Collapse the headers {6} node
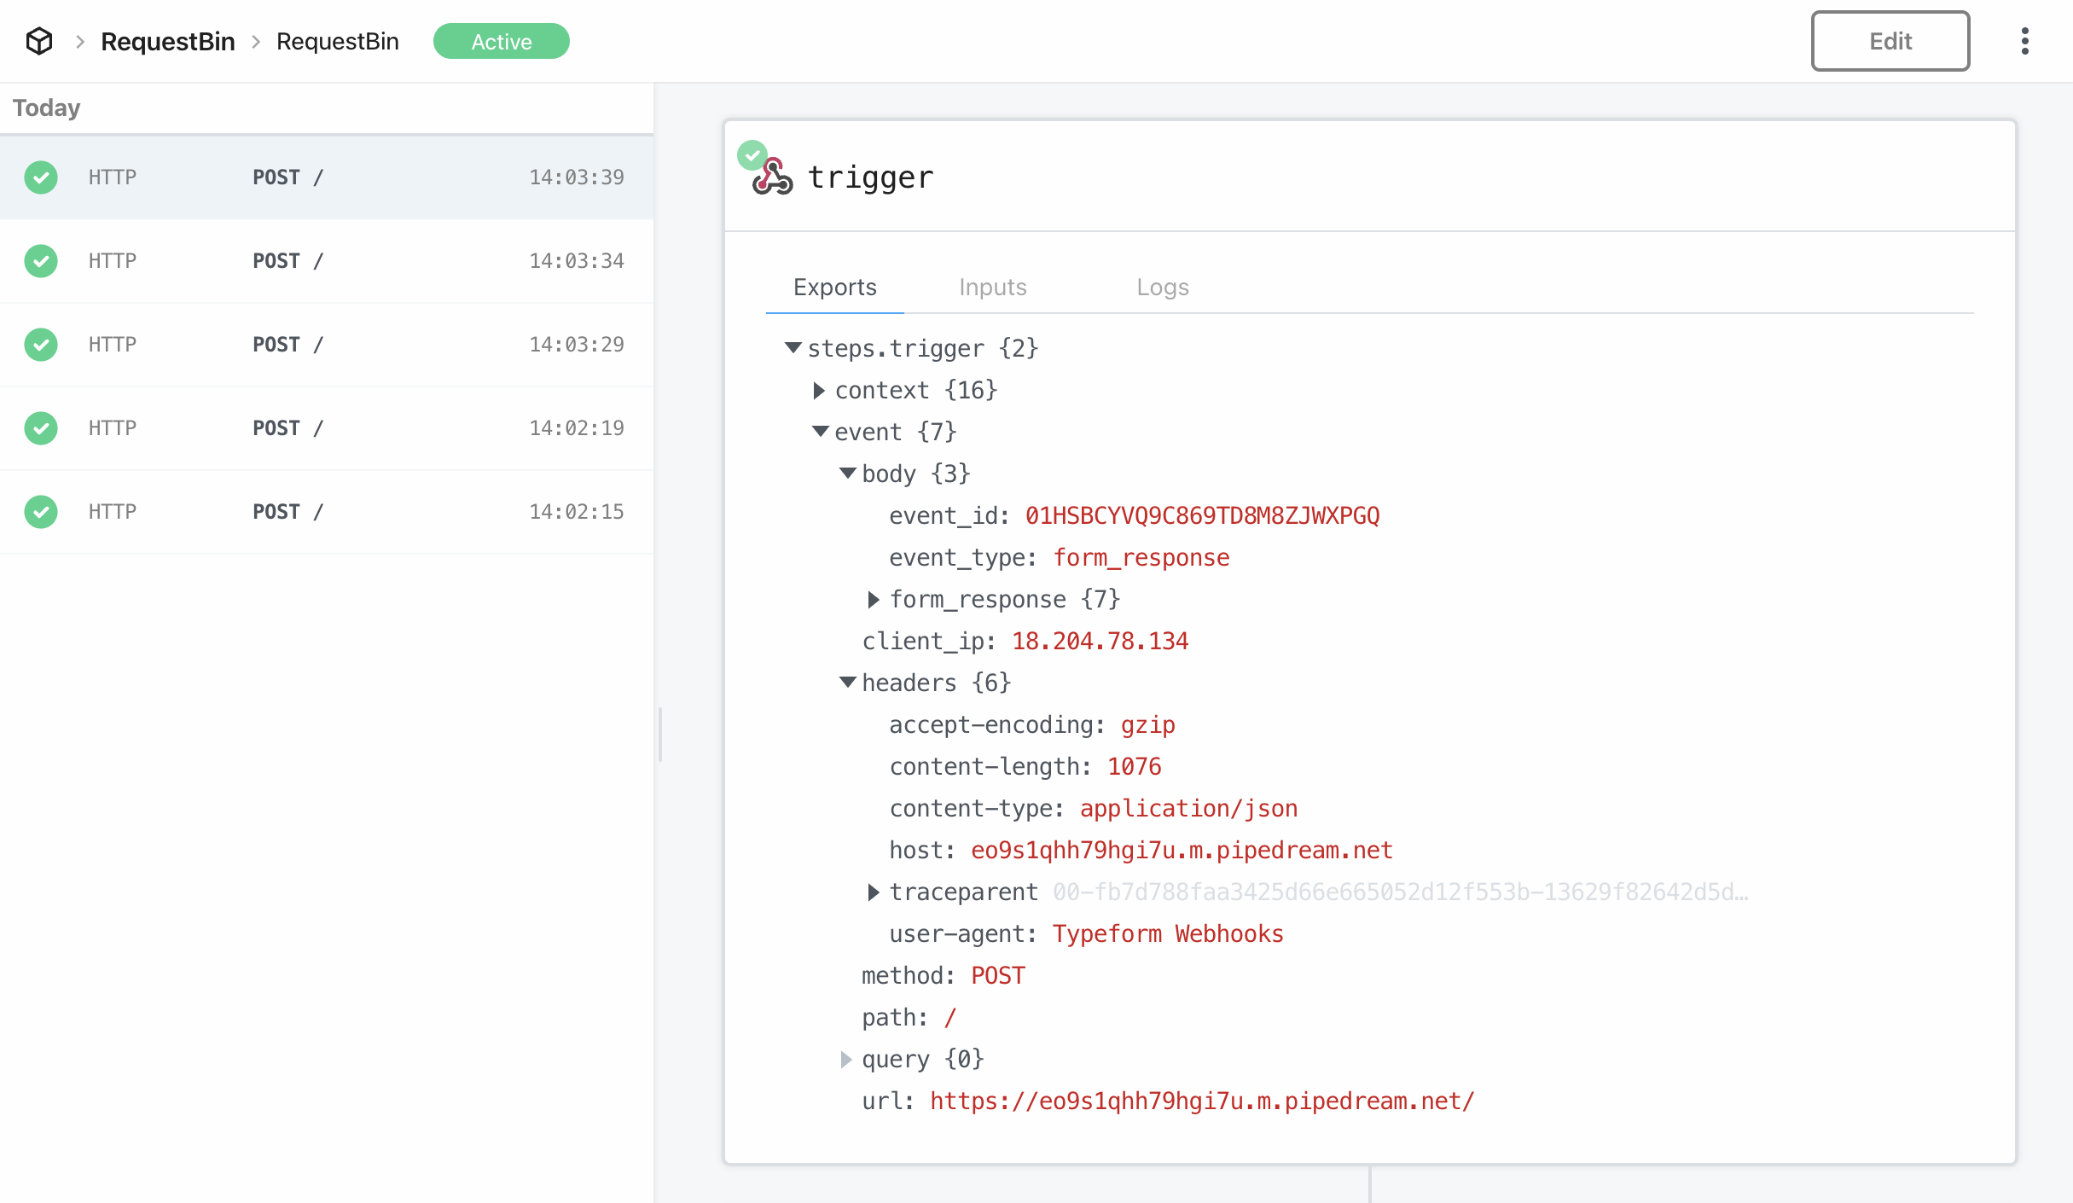The width and height of the screenshot is (2073, 1203). [848, 683]
